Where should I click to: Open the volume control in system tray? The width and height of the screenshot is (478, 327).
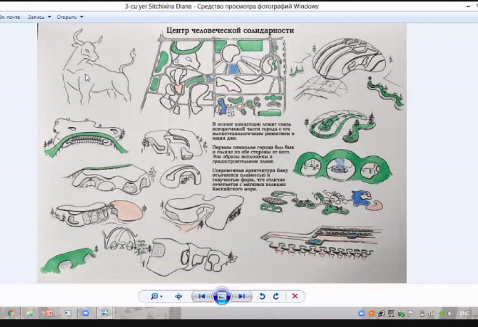point(451,314)
